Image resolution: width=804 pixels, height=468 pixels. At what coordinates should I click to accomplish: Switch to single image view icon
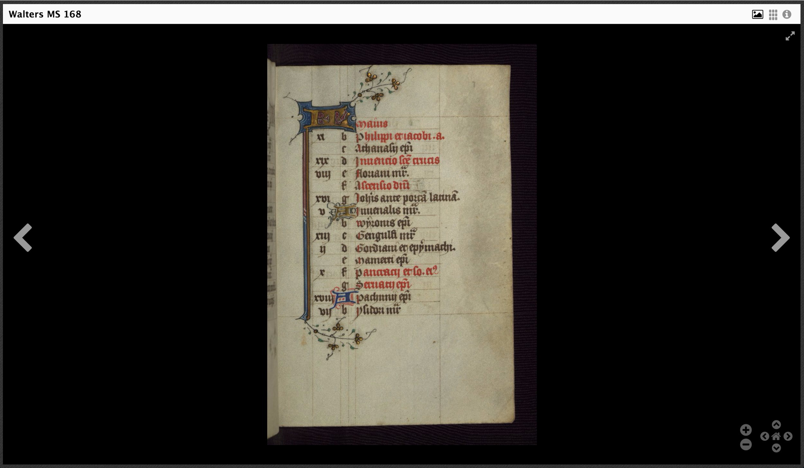pos(757,14)
